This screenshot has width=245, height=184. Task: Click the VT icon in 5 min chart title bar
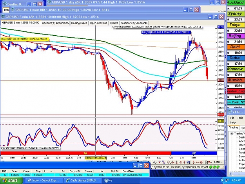tap(3, 17)
